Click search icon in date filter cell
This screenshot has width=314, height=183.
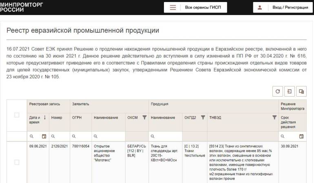click(x=31, y=137)
